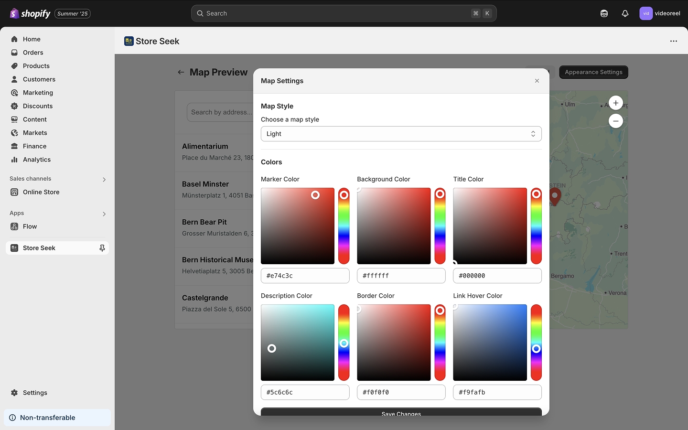Image resolution: width=688 pixels, height=430 pixels.
Task: Click the back arrow beside Map Preview
Action: pos(181,72)
